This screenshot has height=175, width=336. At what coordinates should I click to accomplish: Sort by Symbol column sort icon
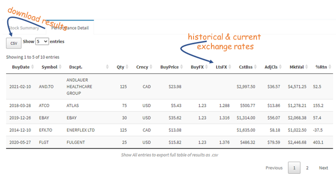pyautogui.click(x=60, y=67)
